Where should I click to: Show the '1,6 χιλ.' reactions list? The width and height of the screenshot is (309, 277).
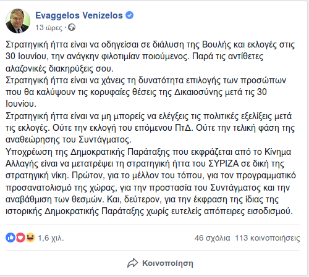(x=51, y=238)
